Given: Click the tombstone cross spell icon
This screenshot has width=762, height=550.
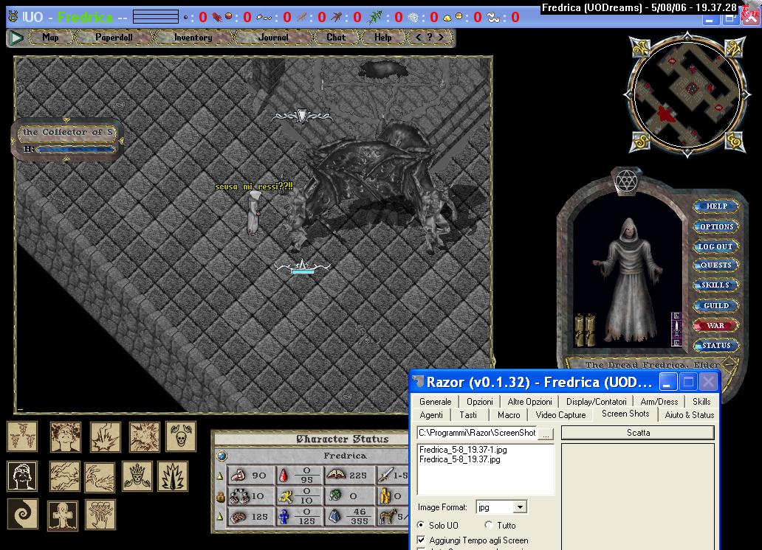Looking at the screenshot, I should coord(63,515).
